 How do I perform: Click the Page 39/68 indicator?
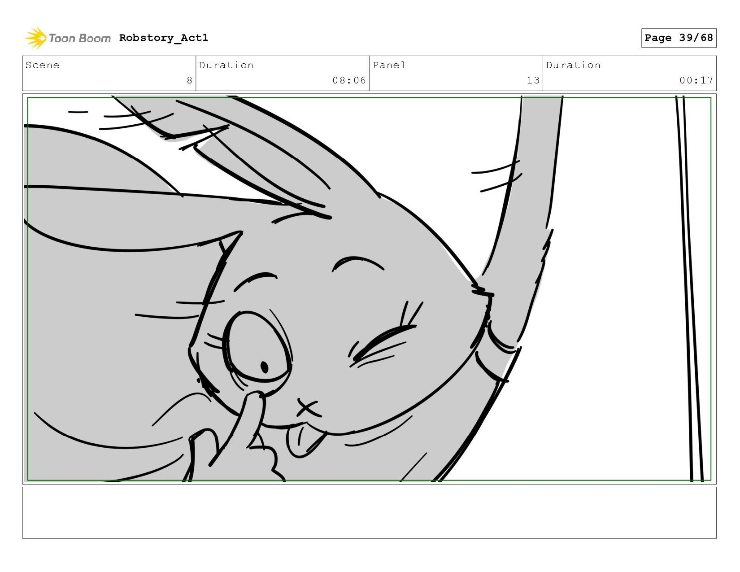[x=679, y=38]
